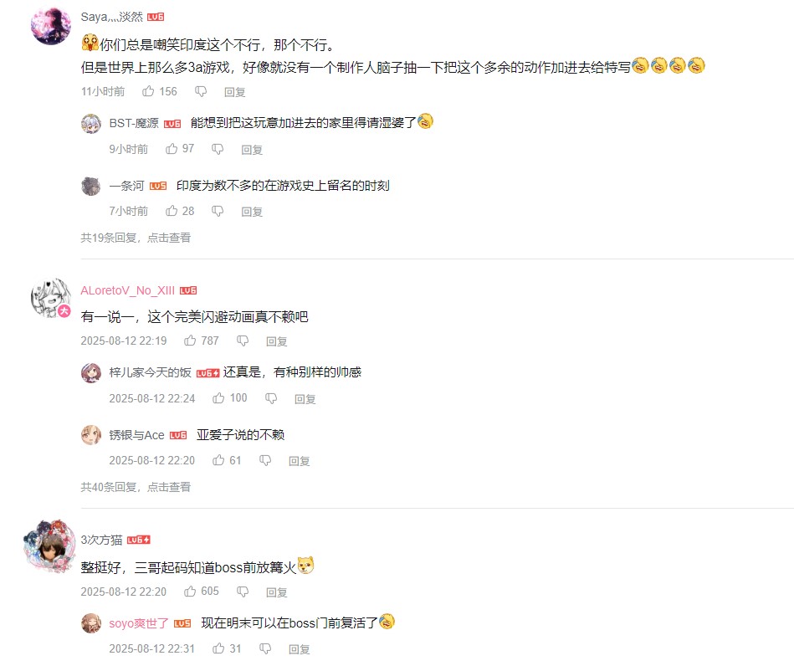Open BST-魔源's small avatar
This screenshot has width=794, height=666.
click(91, 123)
